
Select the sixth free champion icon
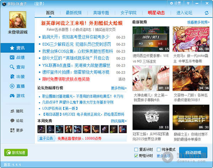[87, 129]
